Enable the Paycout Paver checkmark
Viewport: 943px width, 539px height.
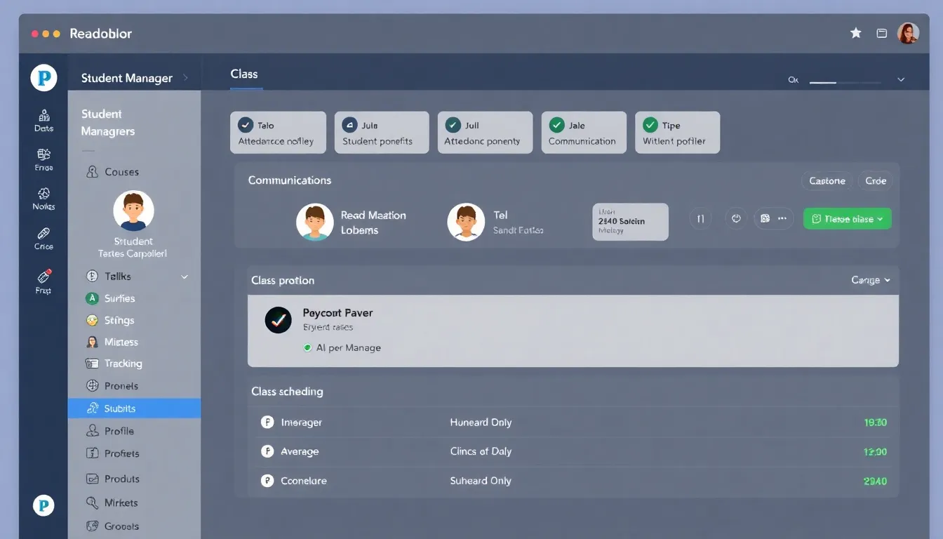(278, 320)
